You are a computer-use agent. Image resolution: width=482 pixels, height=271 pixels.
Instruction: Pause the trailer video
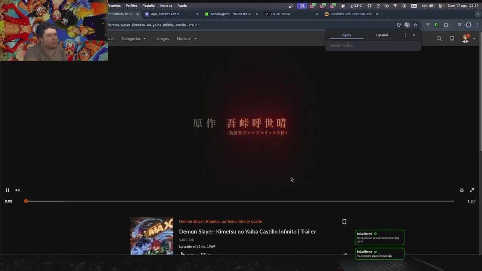pyautogui.click(x=7, y=190)
